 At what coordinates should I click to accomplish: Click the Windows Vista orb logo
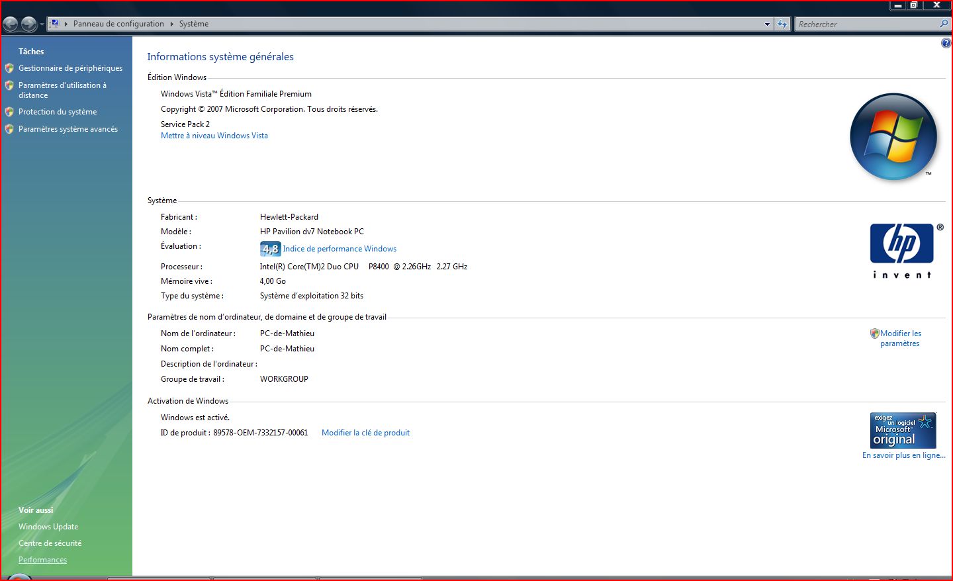click(x=893, y=137)
